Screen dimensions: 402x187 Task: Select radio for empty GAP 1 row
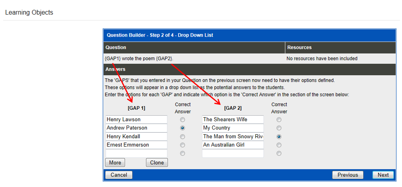coord(182,154)
